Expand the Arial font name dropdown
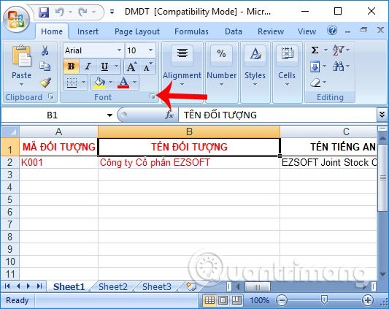389x309 pixels. (119, 50)
